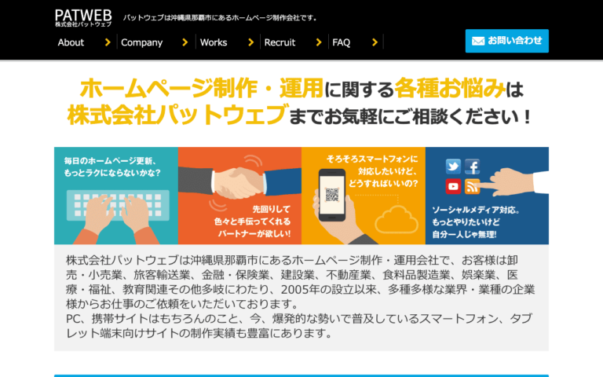The width and height of the screenshot is (603, 377).
Task: Click the YouTube icon in blue panel
Action: tap(453, 186)
